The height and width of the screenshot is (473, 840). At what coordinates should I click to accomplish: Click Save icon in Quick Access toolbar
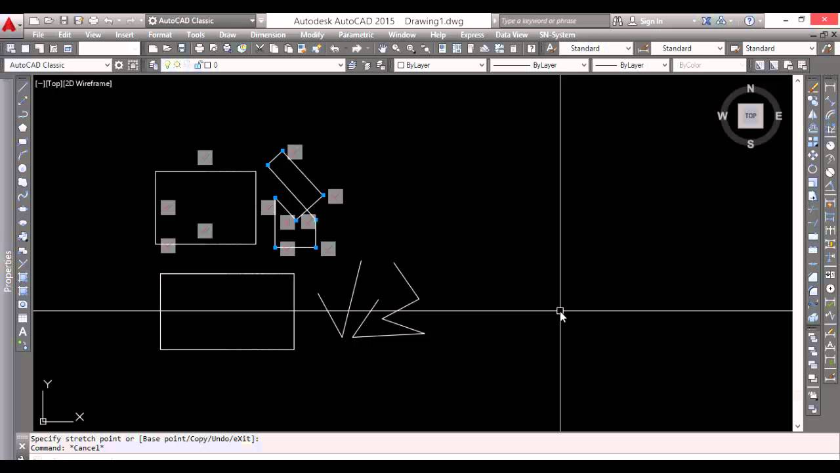pos(64,20)
